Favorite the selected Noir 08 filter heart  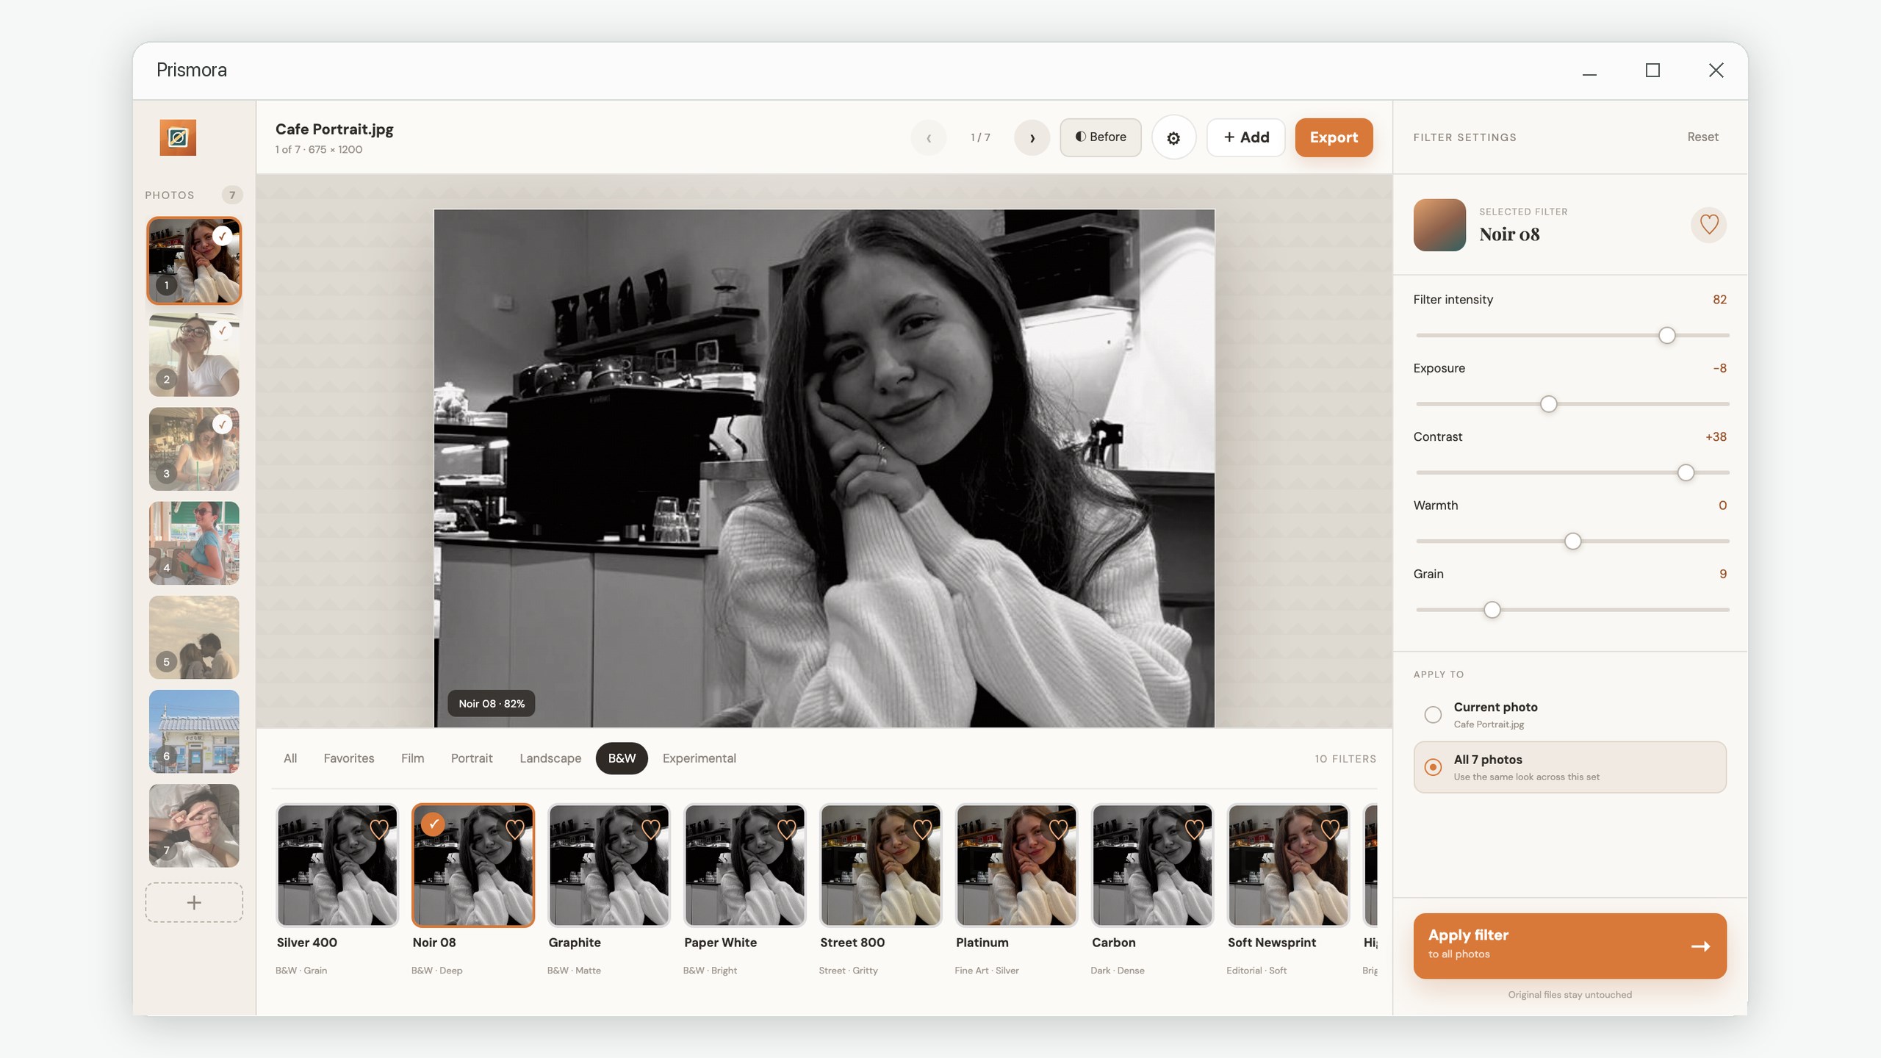pos(1708,224)
